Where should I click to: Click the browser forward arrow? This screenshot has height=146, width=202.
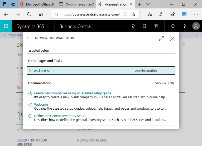tap(18, 14)
